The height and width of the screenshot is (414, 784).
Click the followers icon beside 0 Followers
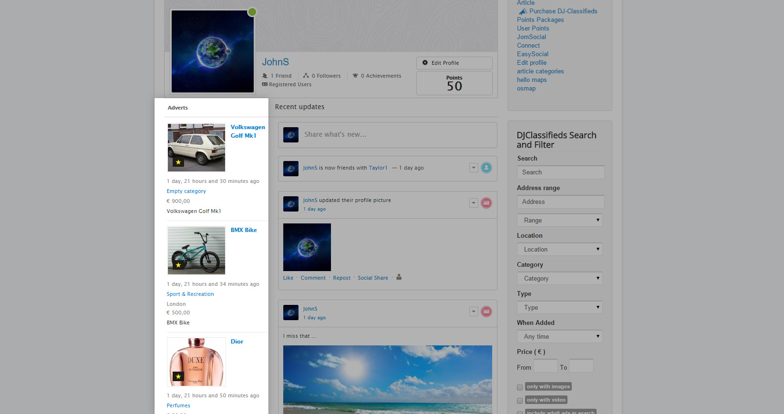point(306,76)
